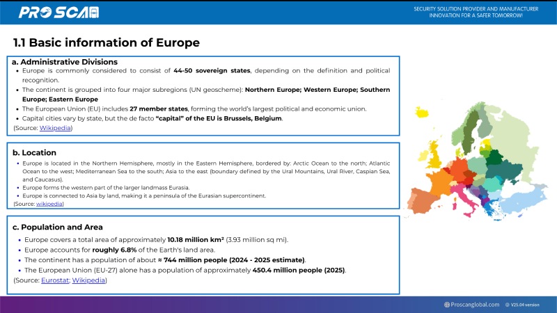This screenshot has height=313, width=557.
Task: Click the Wikipedia link in Administrative Divisions
Action: pos(55,128)
